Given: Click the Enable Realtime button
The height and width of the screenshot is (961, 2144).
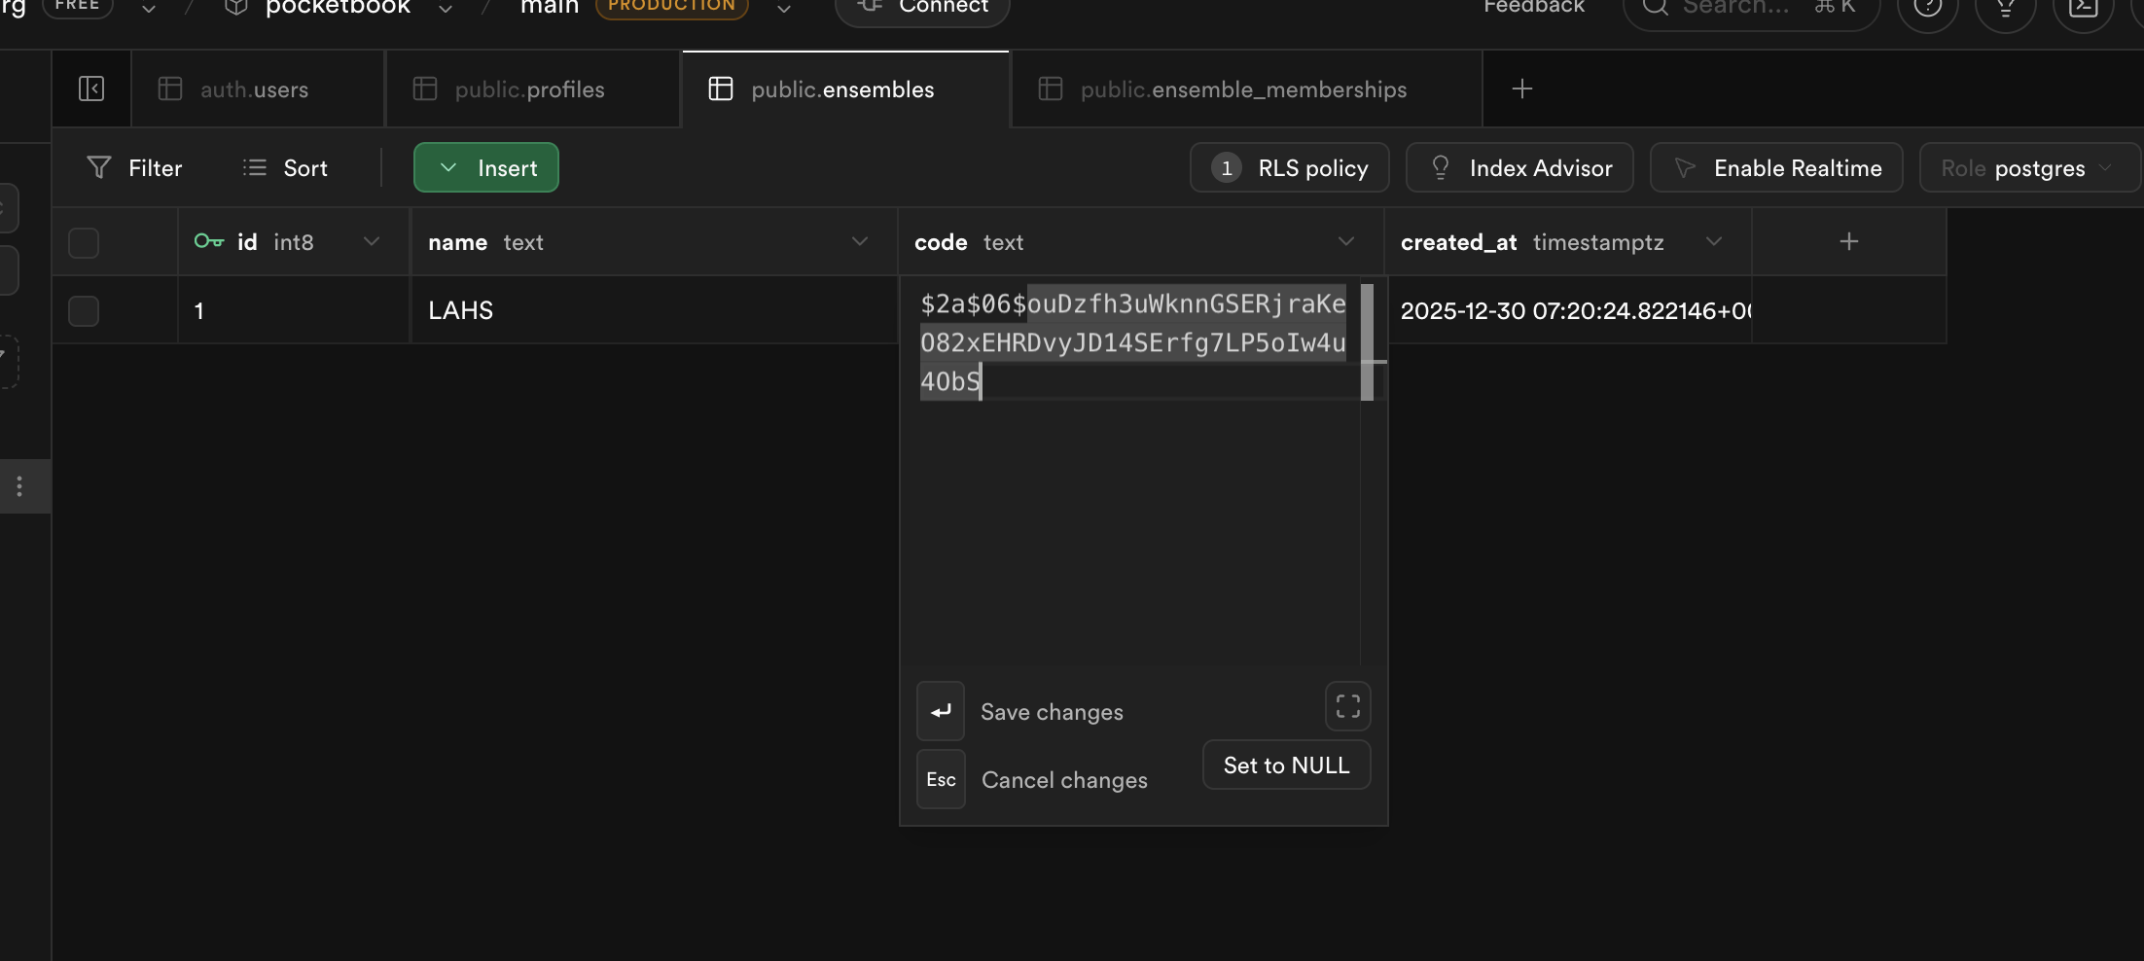Looking at the screenshot, I should tap(1775, 167).
